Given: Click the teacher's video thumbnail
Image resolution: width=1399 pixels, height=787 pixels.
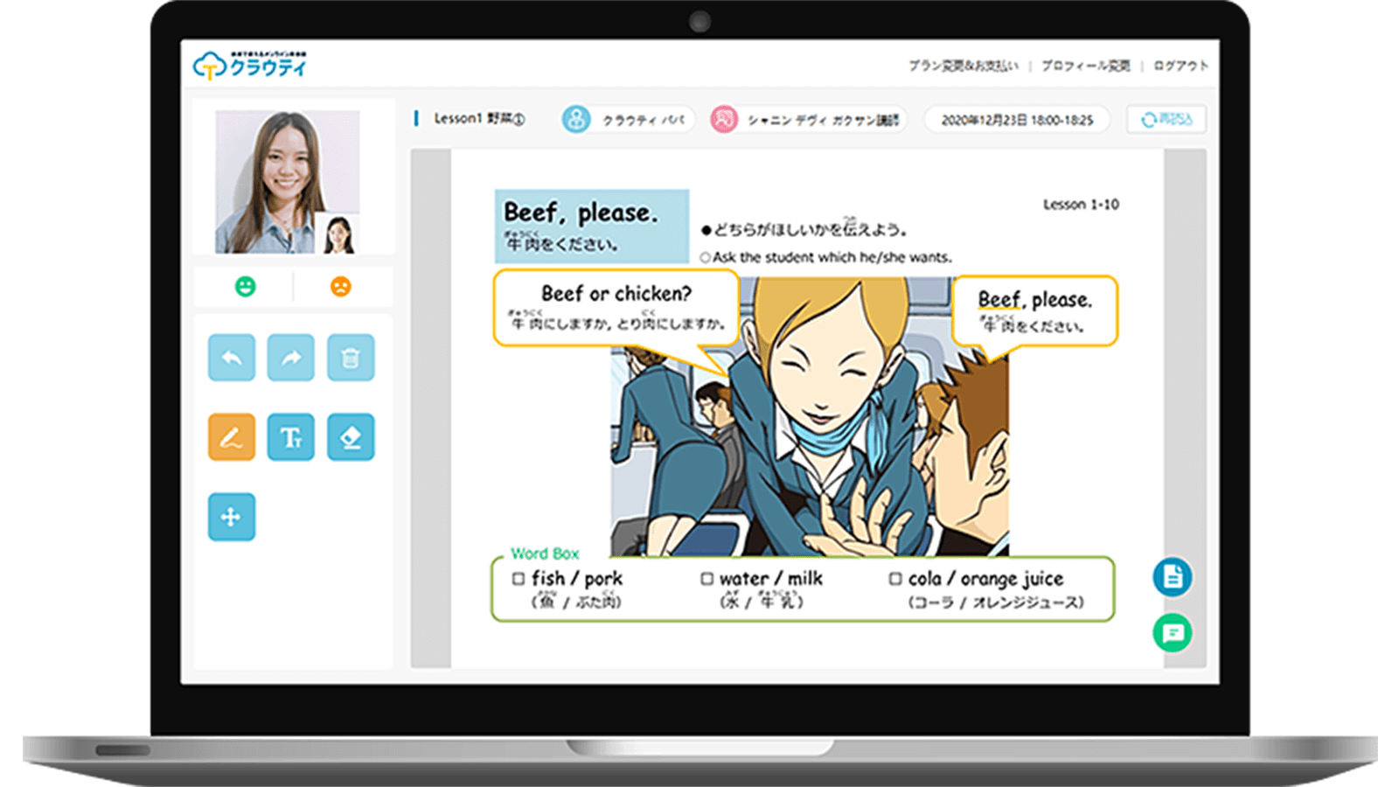Looking at the screenshot, I should [287, 181].
